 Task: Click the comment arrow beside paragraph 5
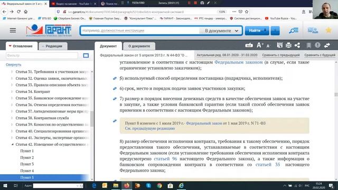pyautogui.click(x=115, y=79)
